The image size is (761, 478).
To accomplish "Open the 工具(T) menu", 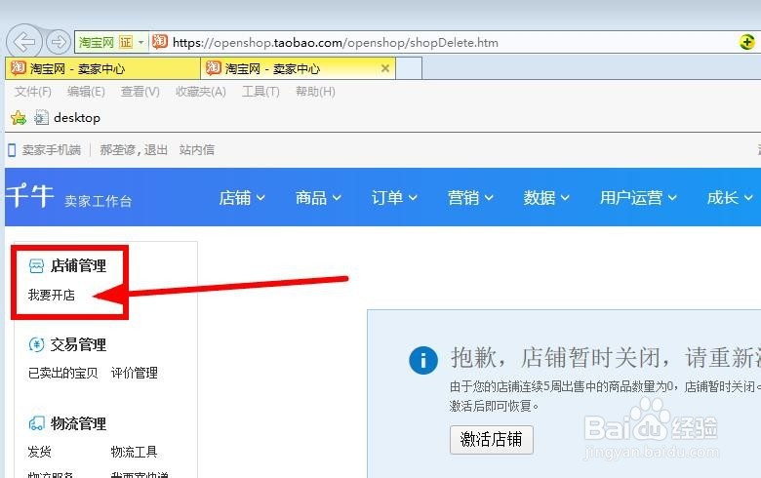I will point(260,92).
